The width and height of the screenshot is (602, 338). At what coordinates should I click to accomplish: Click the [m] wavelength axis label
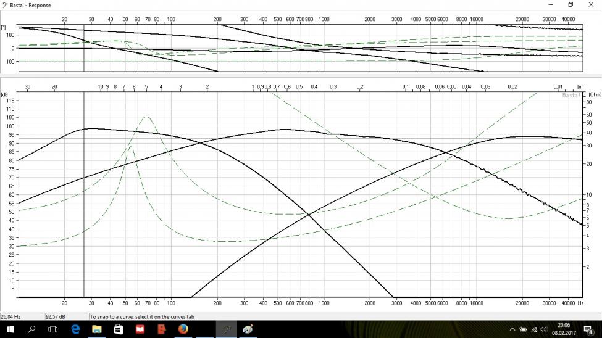580,87
